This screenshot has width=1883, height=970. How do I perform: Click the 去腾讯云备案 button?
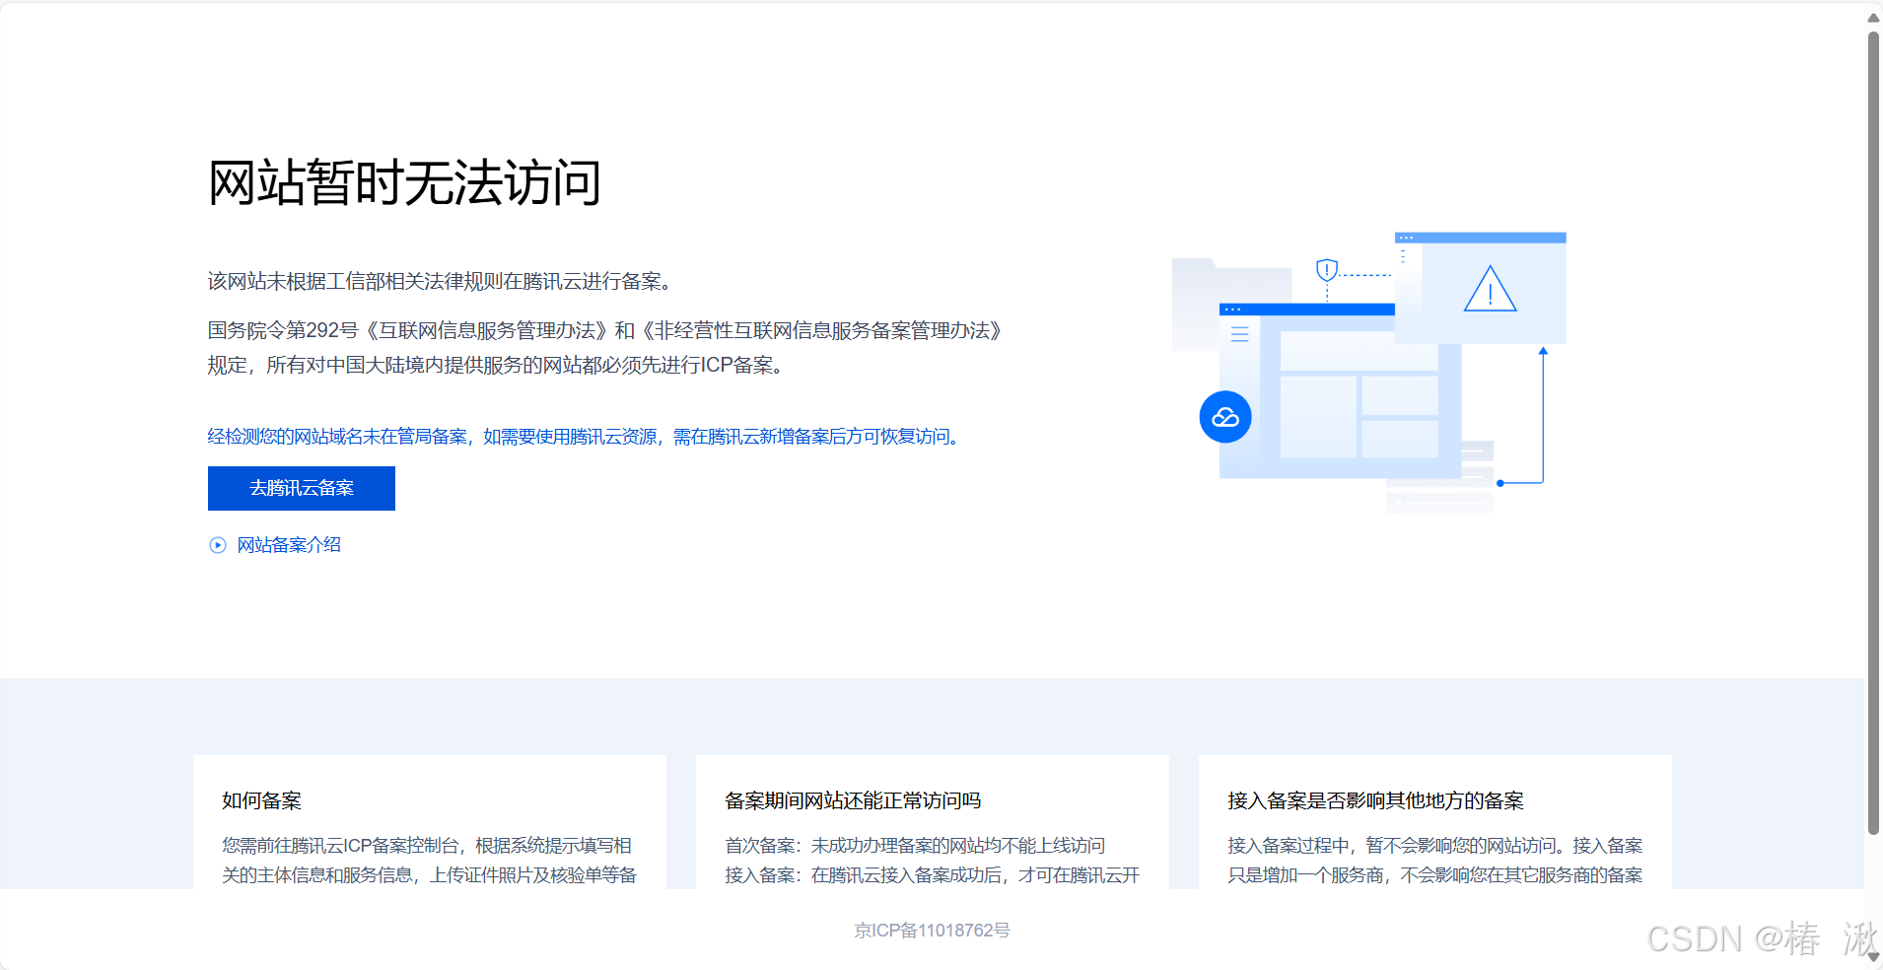[x=302, y=488]
